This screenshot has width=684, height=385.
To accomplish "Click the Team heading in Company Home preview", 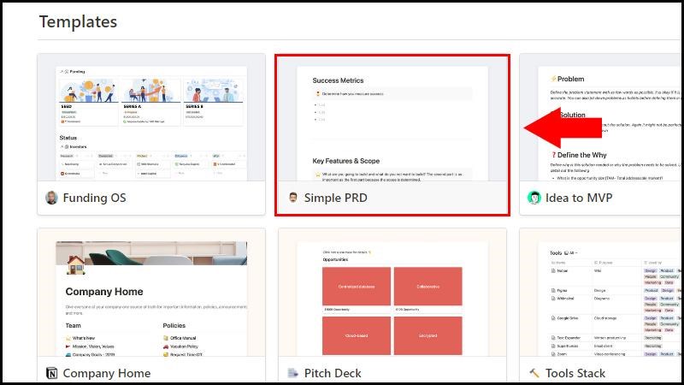I will (x=73, y=326).
